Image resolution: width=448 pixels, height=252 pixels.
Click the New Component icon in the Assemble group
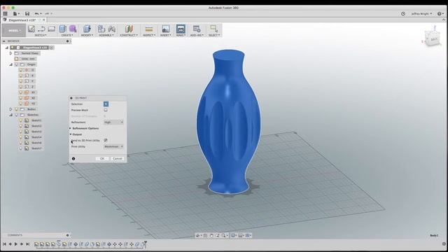tap(101, 29)
